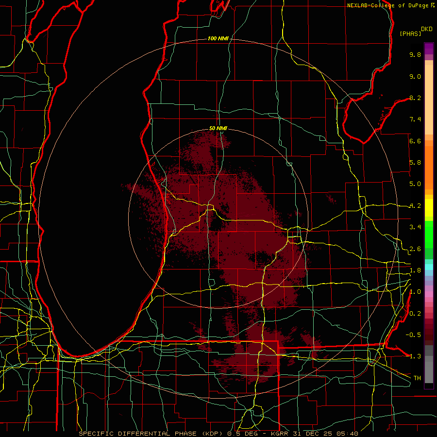The image size is (437, 437).
Task: Pick the bright green color scale segment
Action: [429, 234]
